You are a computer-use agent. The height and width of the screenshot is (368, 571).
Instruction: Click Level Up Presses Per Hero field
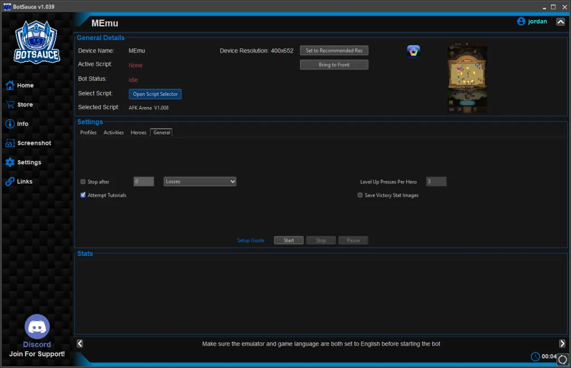point(436,182)
